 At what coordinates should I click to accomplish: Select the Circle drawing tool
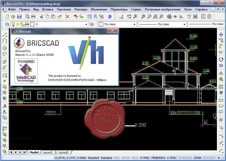click(5, 48)
